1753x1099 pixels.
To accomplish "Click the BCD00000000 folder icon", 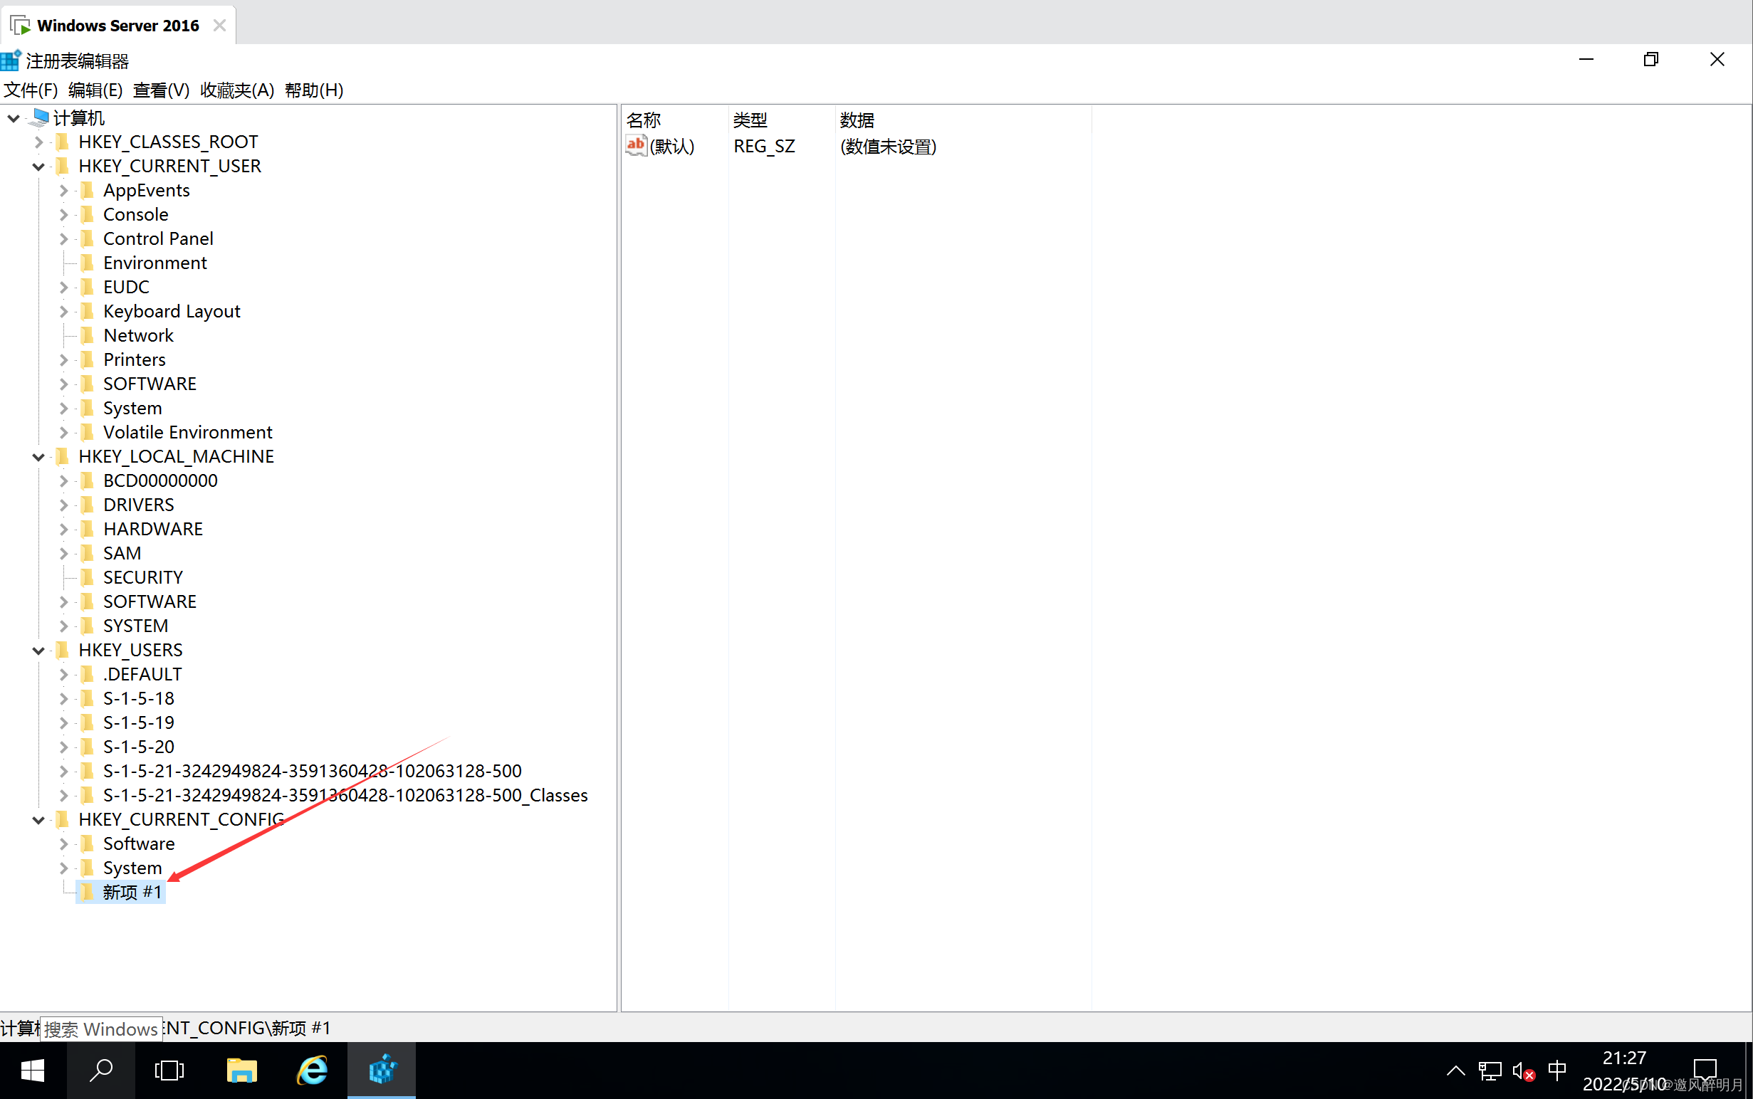I will tap(88, 480).
